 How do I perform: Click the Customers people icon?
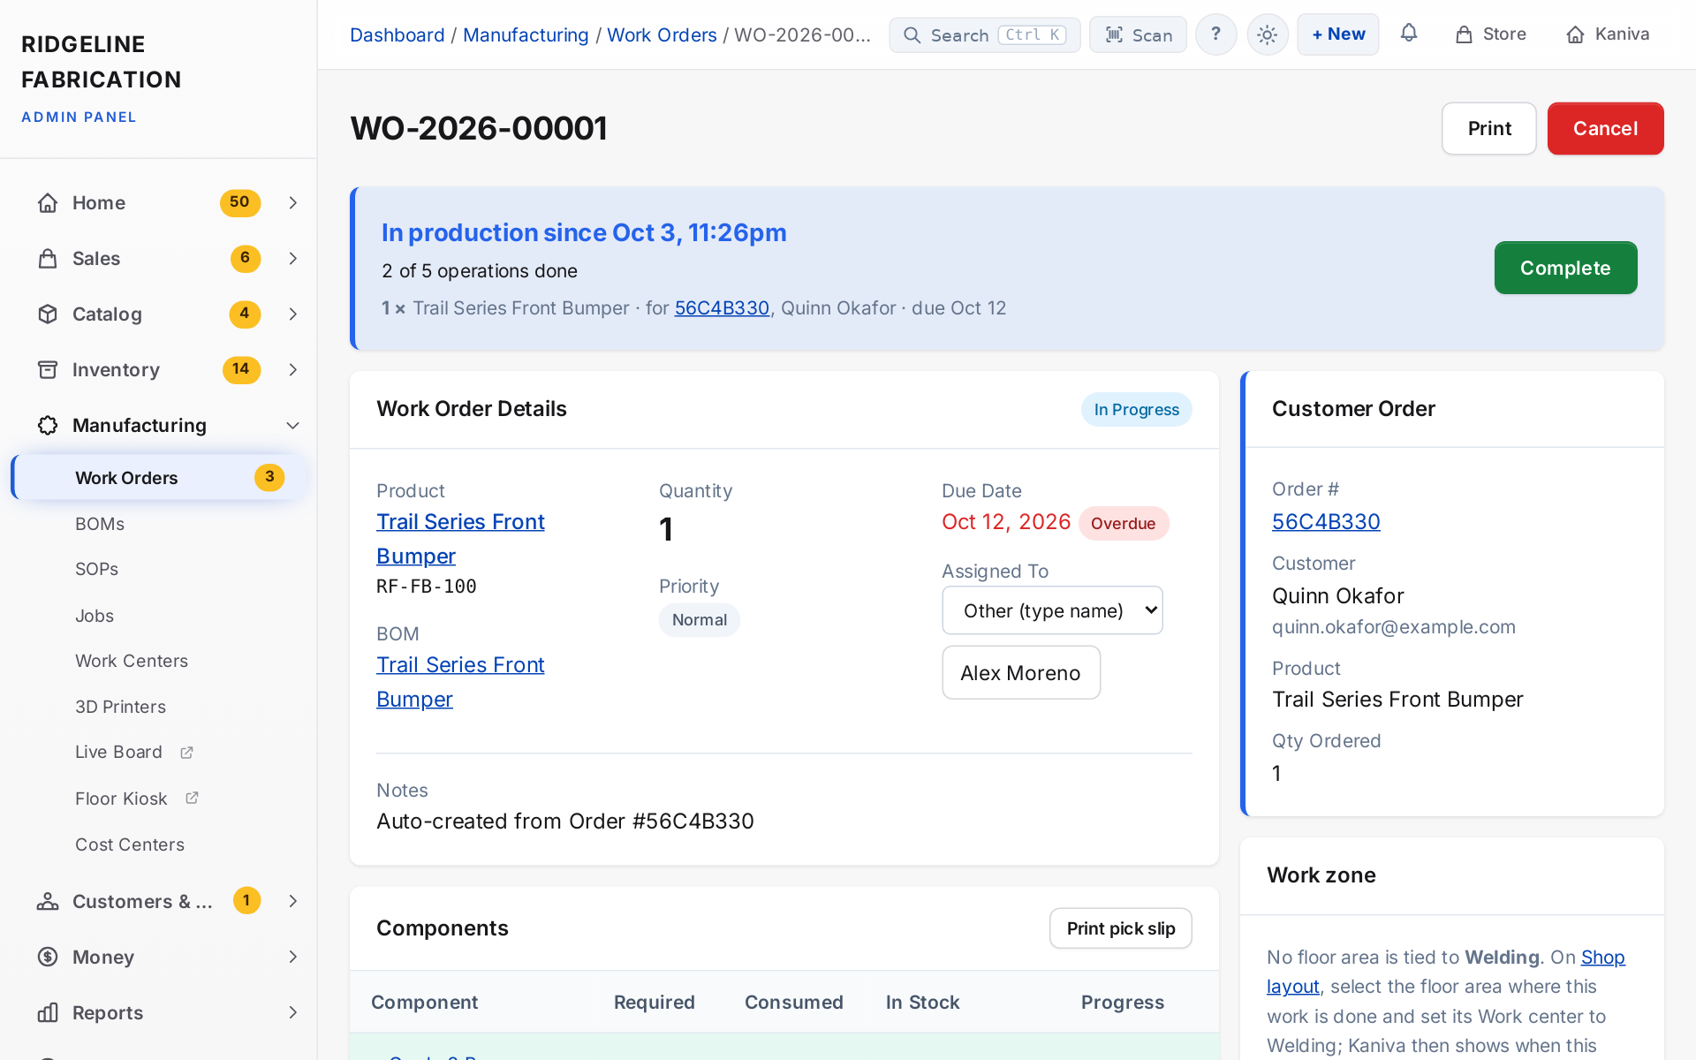point(48,901)
